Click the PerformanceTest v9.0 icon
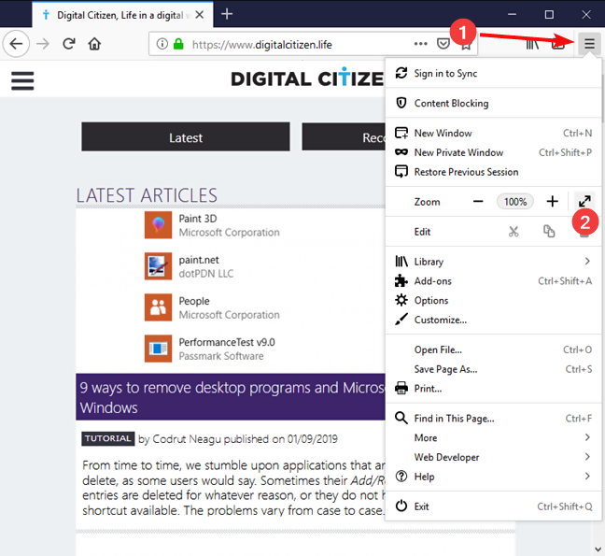 (158, 349)
